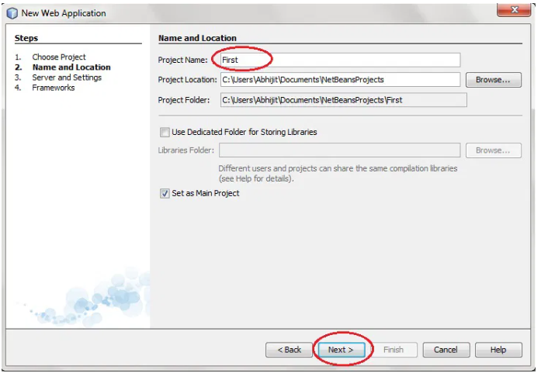Click the Project Name text field

point(339,60)
